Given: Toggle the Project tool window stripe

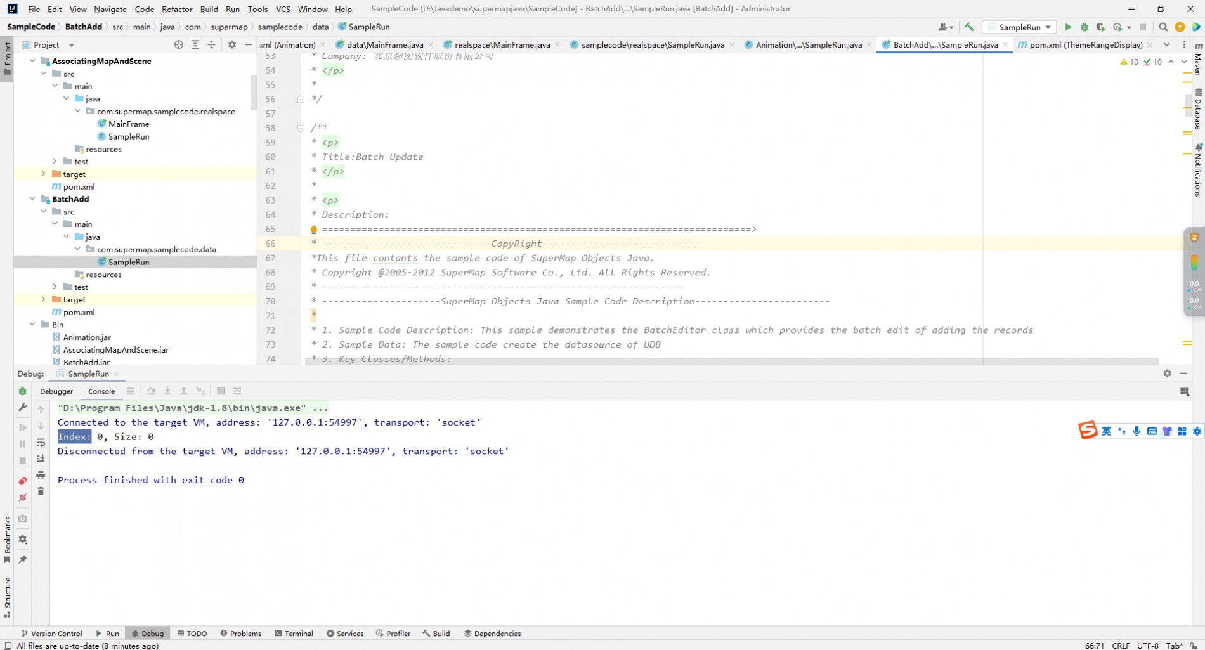Looking at the screenshot, I should 7,58.
